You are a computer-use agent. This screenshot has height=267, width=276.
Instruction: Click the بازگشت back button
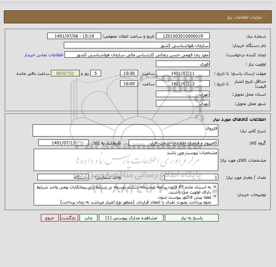[x=69, y=218]
